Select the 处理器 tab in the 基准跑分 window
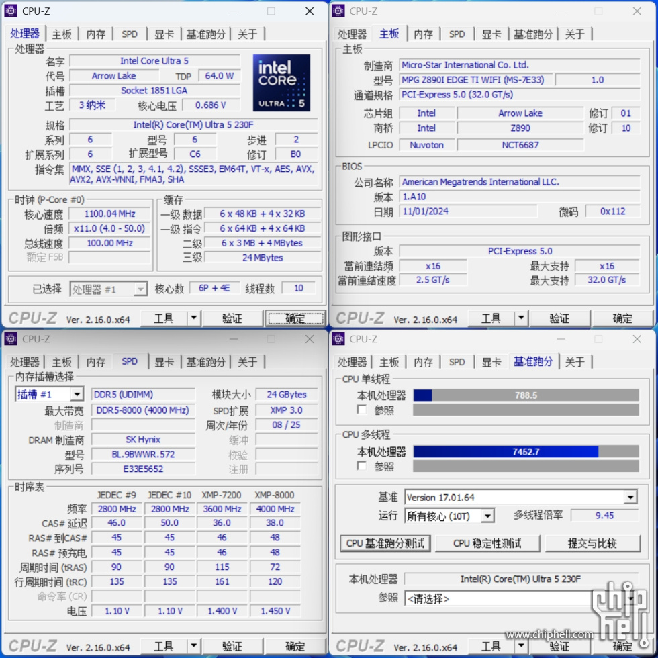658x658 pixels. (352, 362)
